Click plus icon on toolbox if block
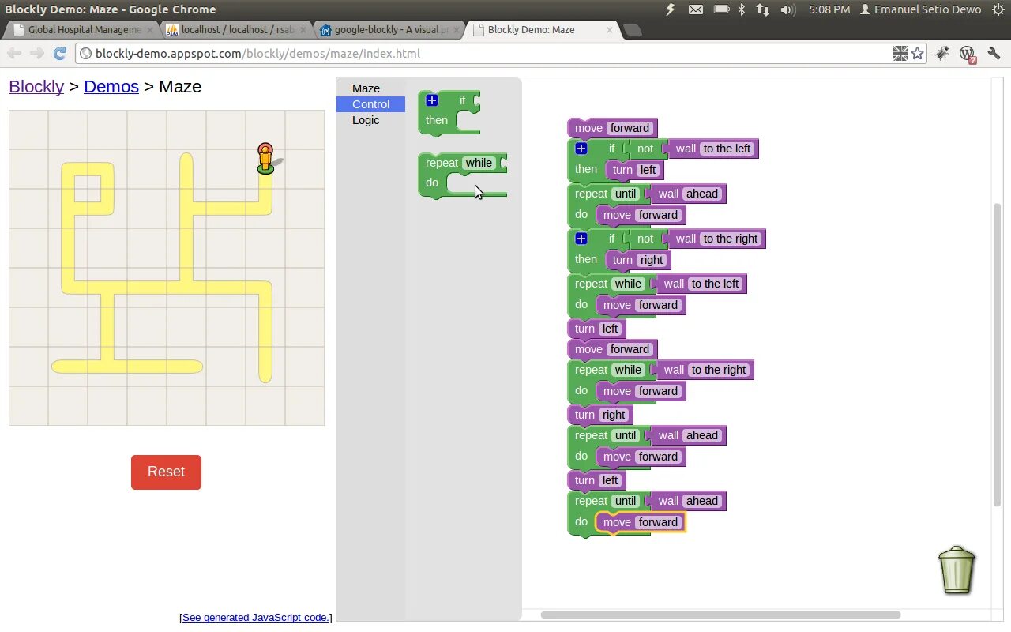This screenshot has width=1011, height=632. point(431,100)
